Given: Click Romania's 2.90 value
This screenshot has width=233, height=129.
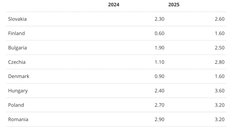Looking at the screenshot, I should (x=159, y=119).
